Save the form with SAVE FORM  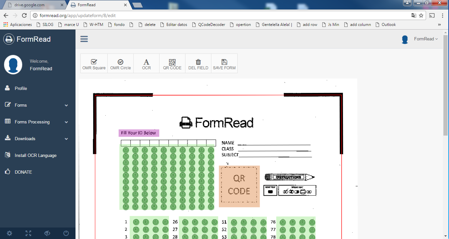coord(224,64)
